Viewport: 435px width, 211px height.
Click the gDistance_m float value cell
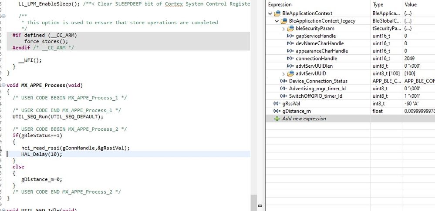[x=418, y=111]
